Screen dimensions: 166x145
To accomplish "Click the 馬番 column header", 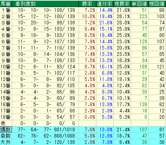I will click(6, 4).
